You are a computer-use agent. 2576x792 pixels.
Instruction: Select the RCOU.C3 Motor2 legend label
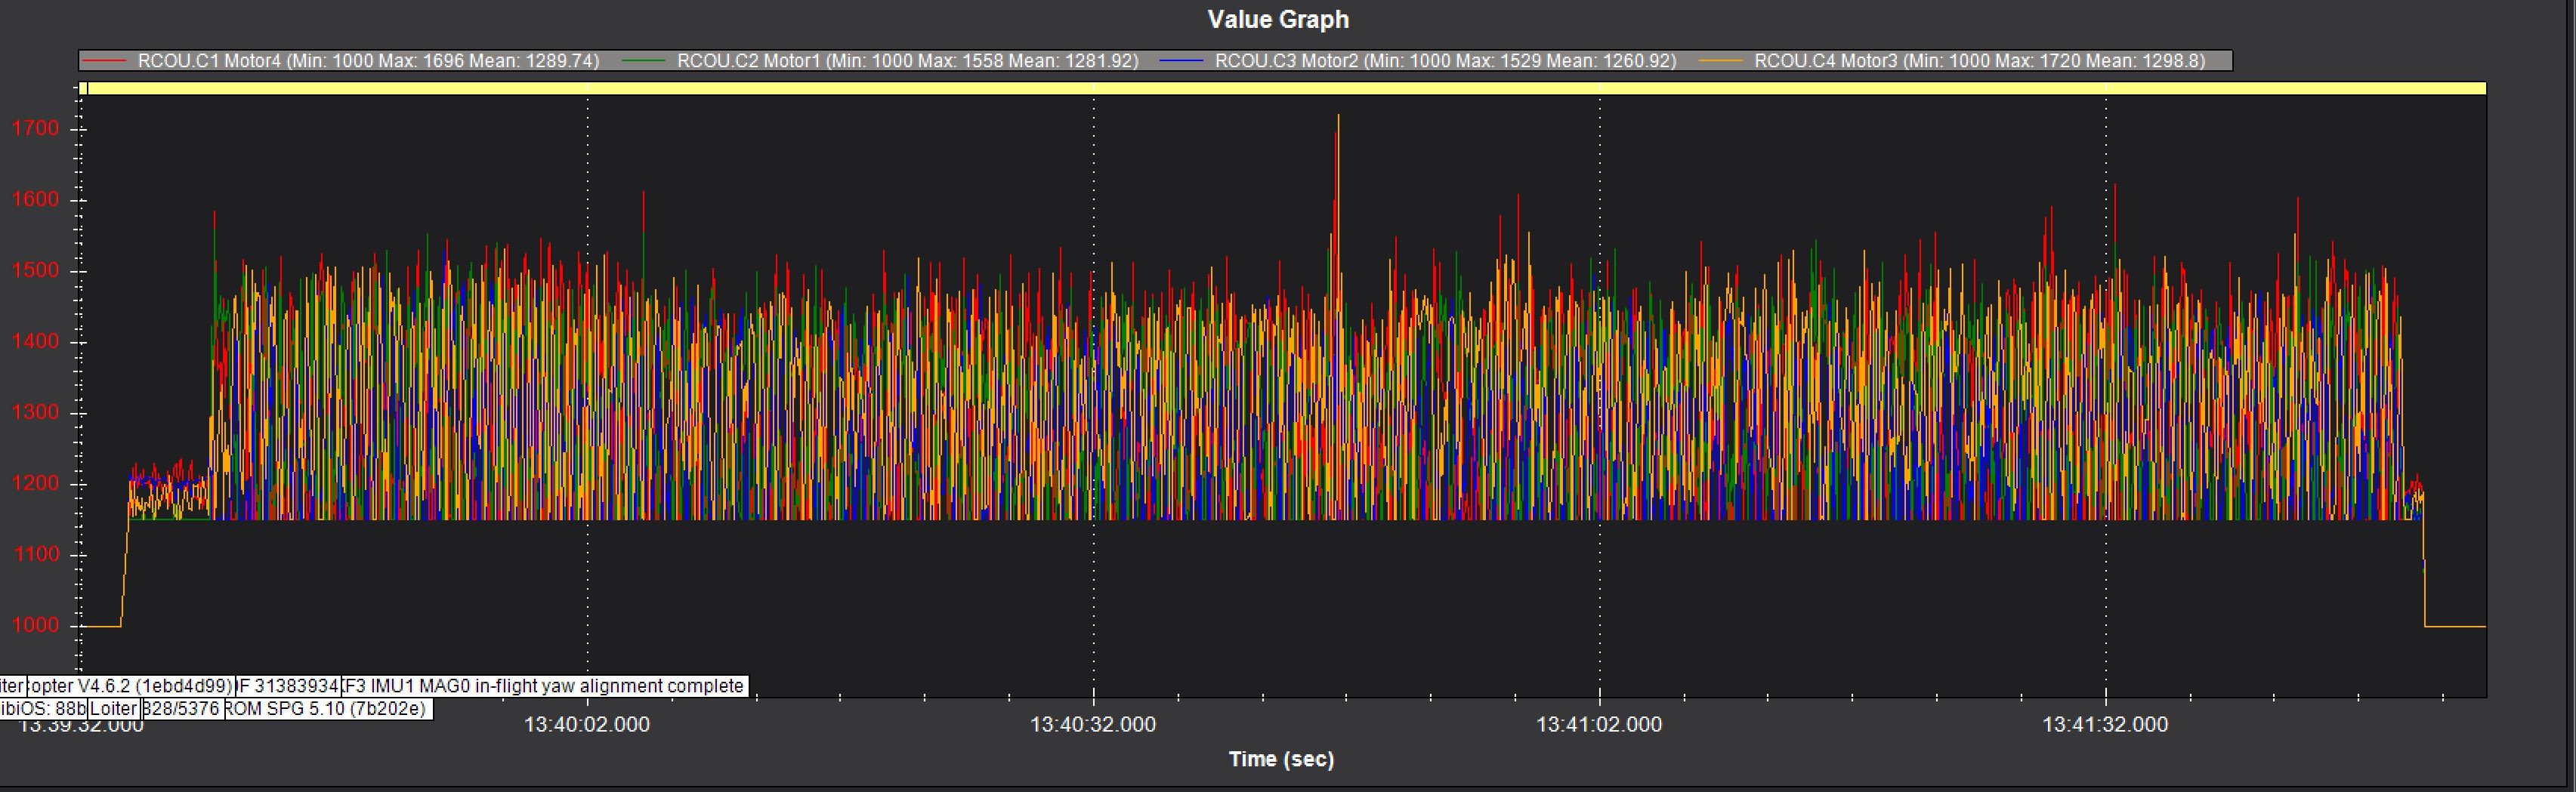pos(1445,61)
